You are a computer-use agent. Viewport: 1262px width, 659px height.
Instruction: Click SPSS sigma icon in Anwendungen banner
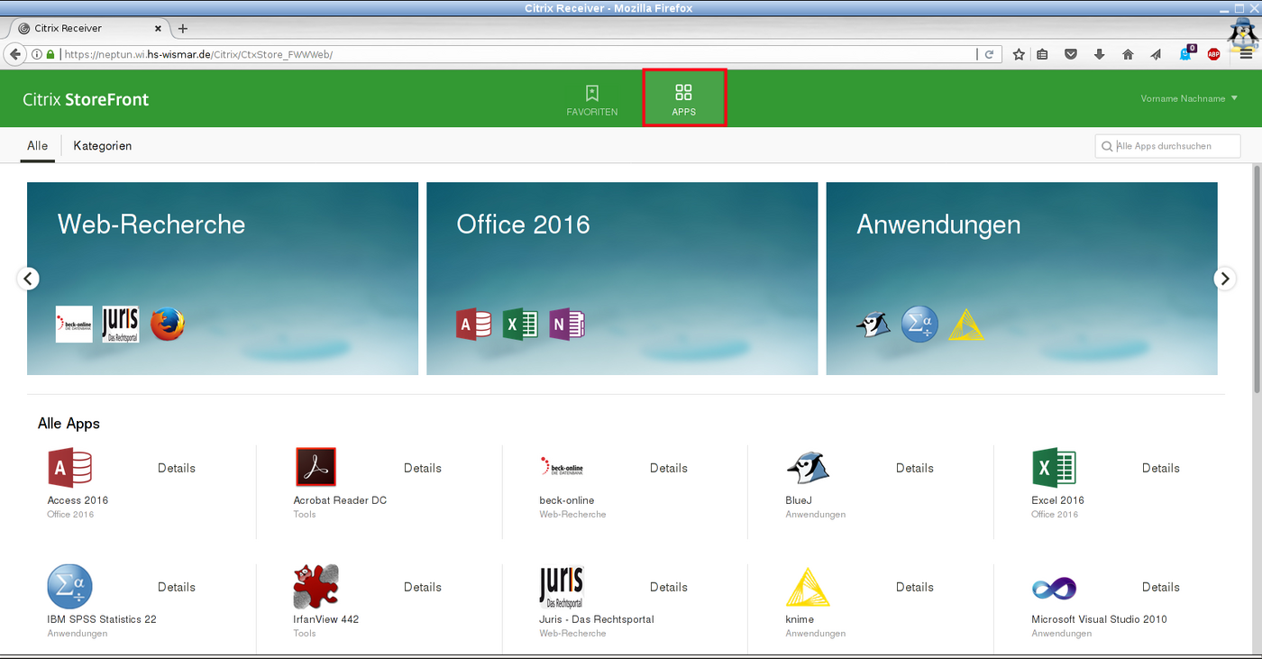[x=919, y=325]
